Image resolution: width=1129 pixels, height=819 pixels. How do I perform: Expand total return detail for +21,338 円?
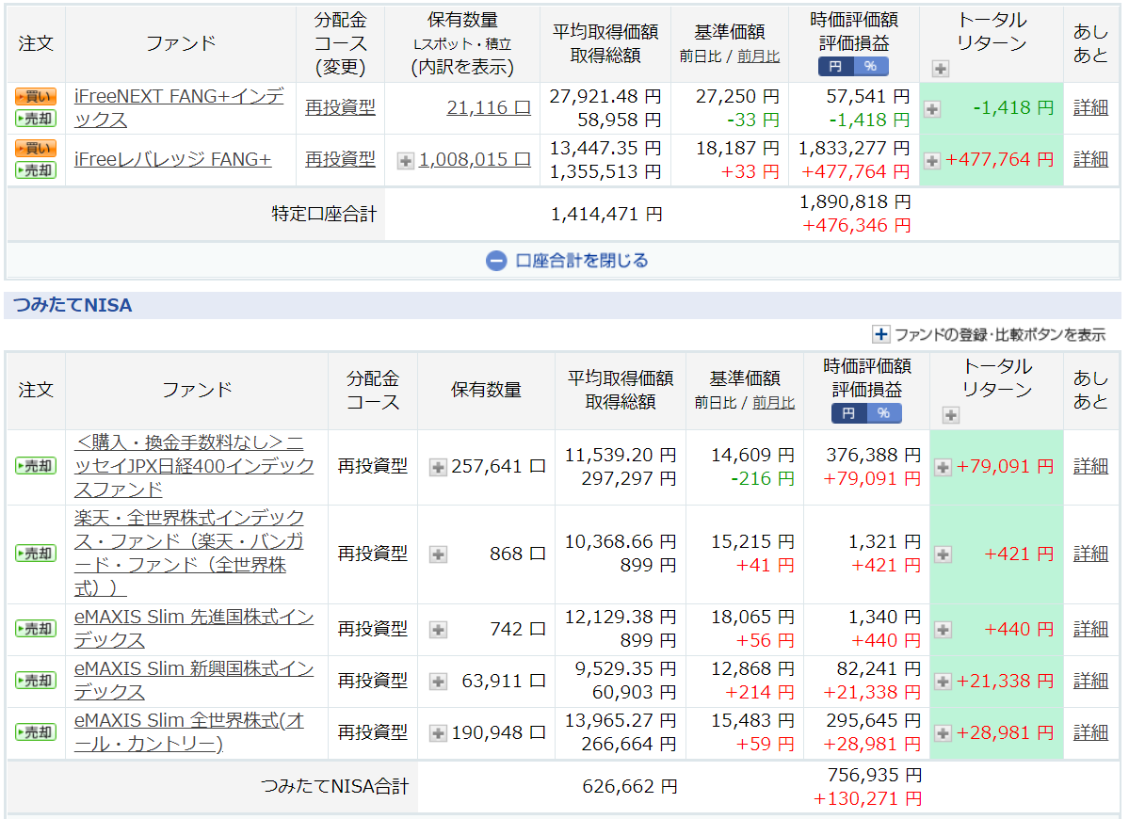[x=943, y=682]
